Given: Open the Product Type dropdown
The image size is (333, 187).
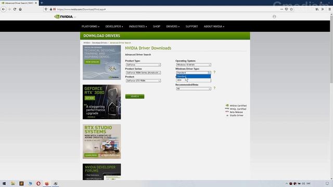Looking at the screenshot, I should 143,64.
